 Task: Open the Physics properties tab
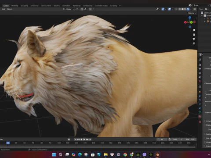pos(200,104)
